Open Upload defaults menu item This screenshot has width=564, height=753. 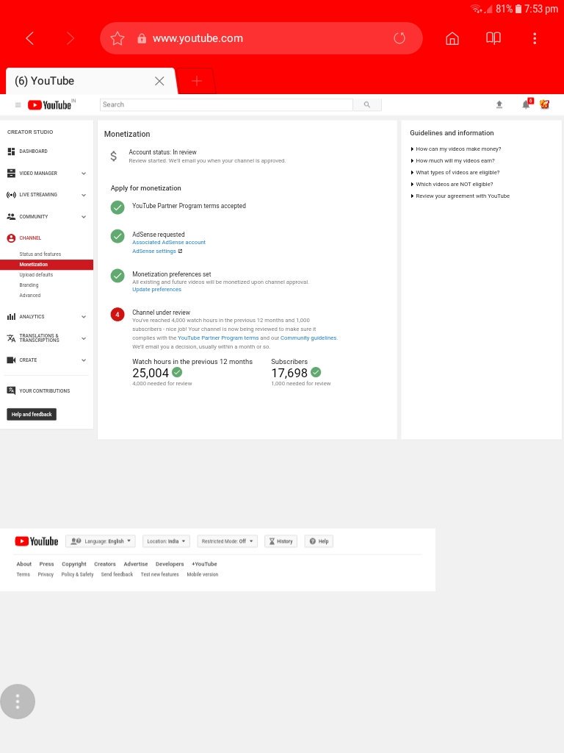click(36, 275)
